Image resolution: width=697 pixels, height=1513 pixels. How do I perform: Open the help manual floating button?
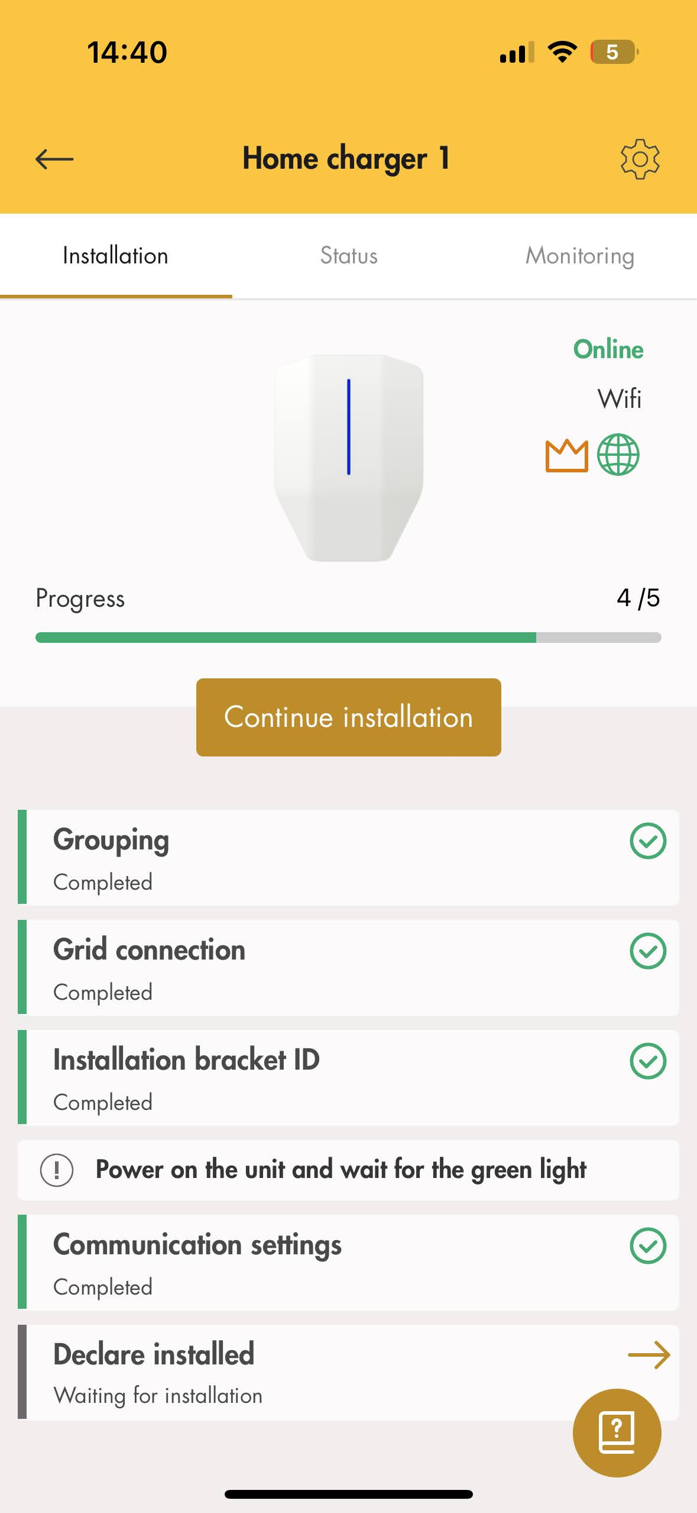coord(617,1432)
